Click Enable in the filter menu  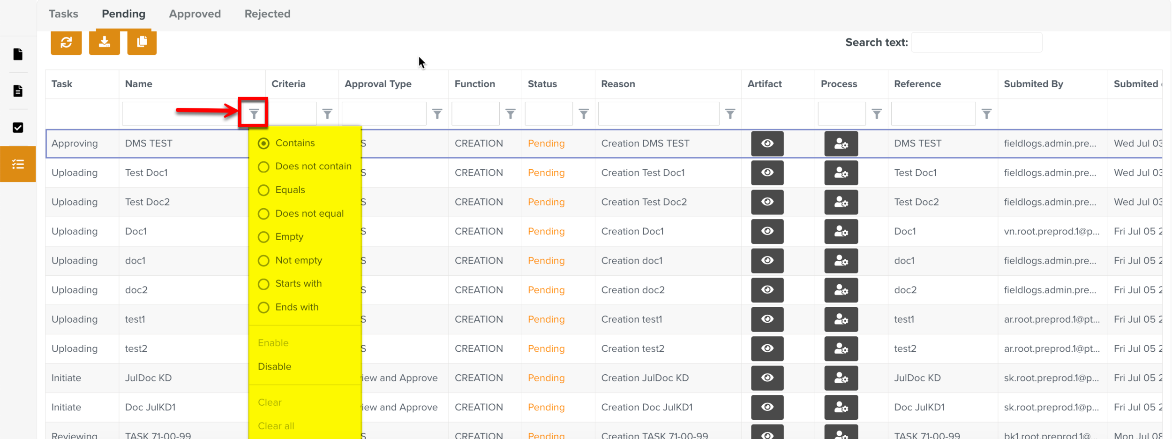point(273,343)
